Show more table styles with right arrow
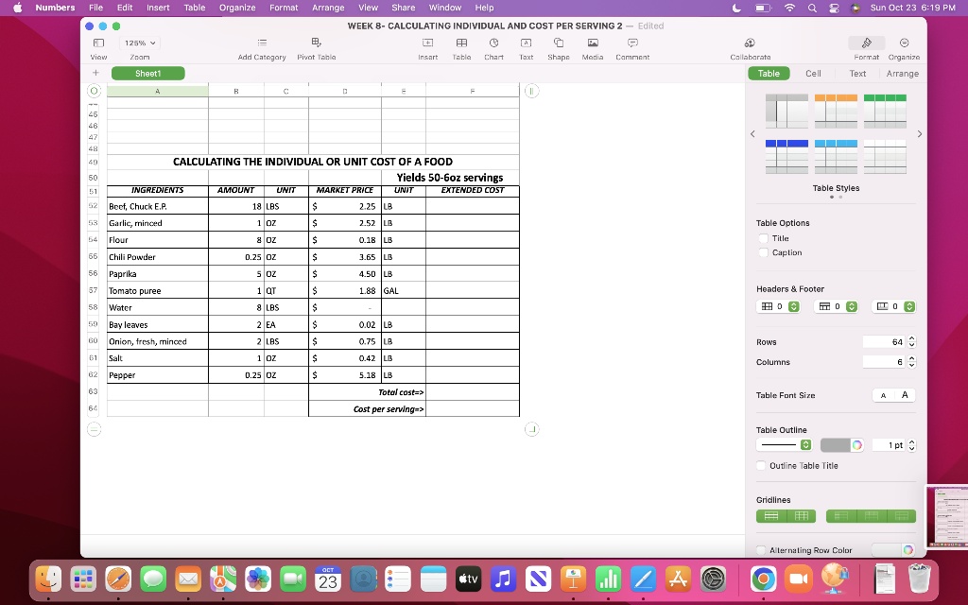Screen dimensions: 968x605 pos(919,133)
